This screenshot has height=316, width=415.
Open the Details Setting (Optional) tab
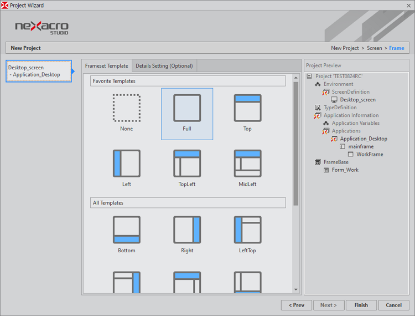164,66
